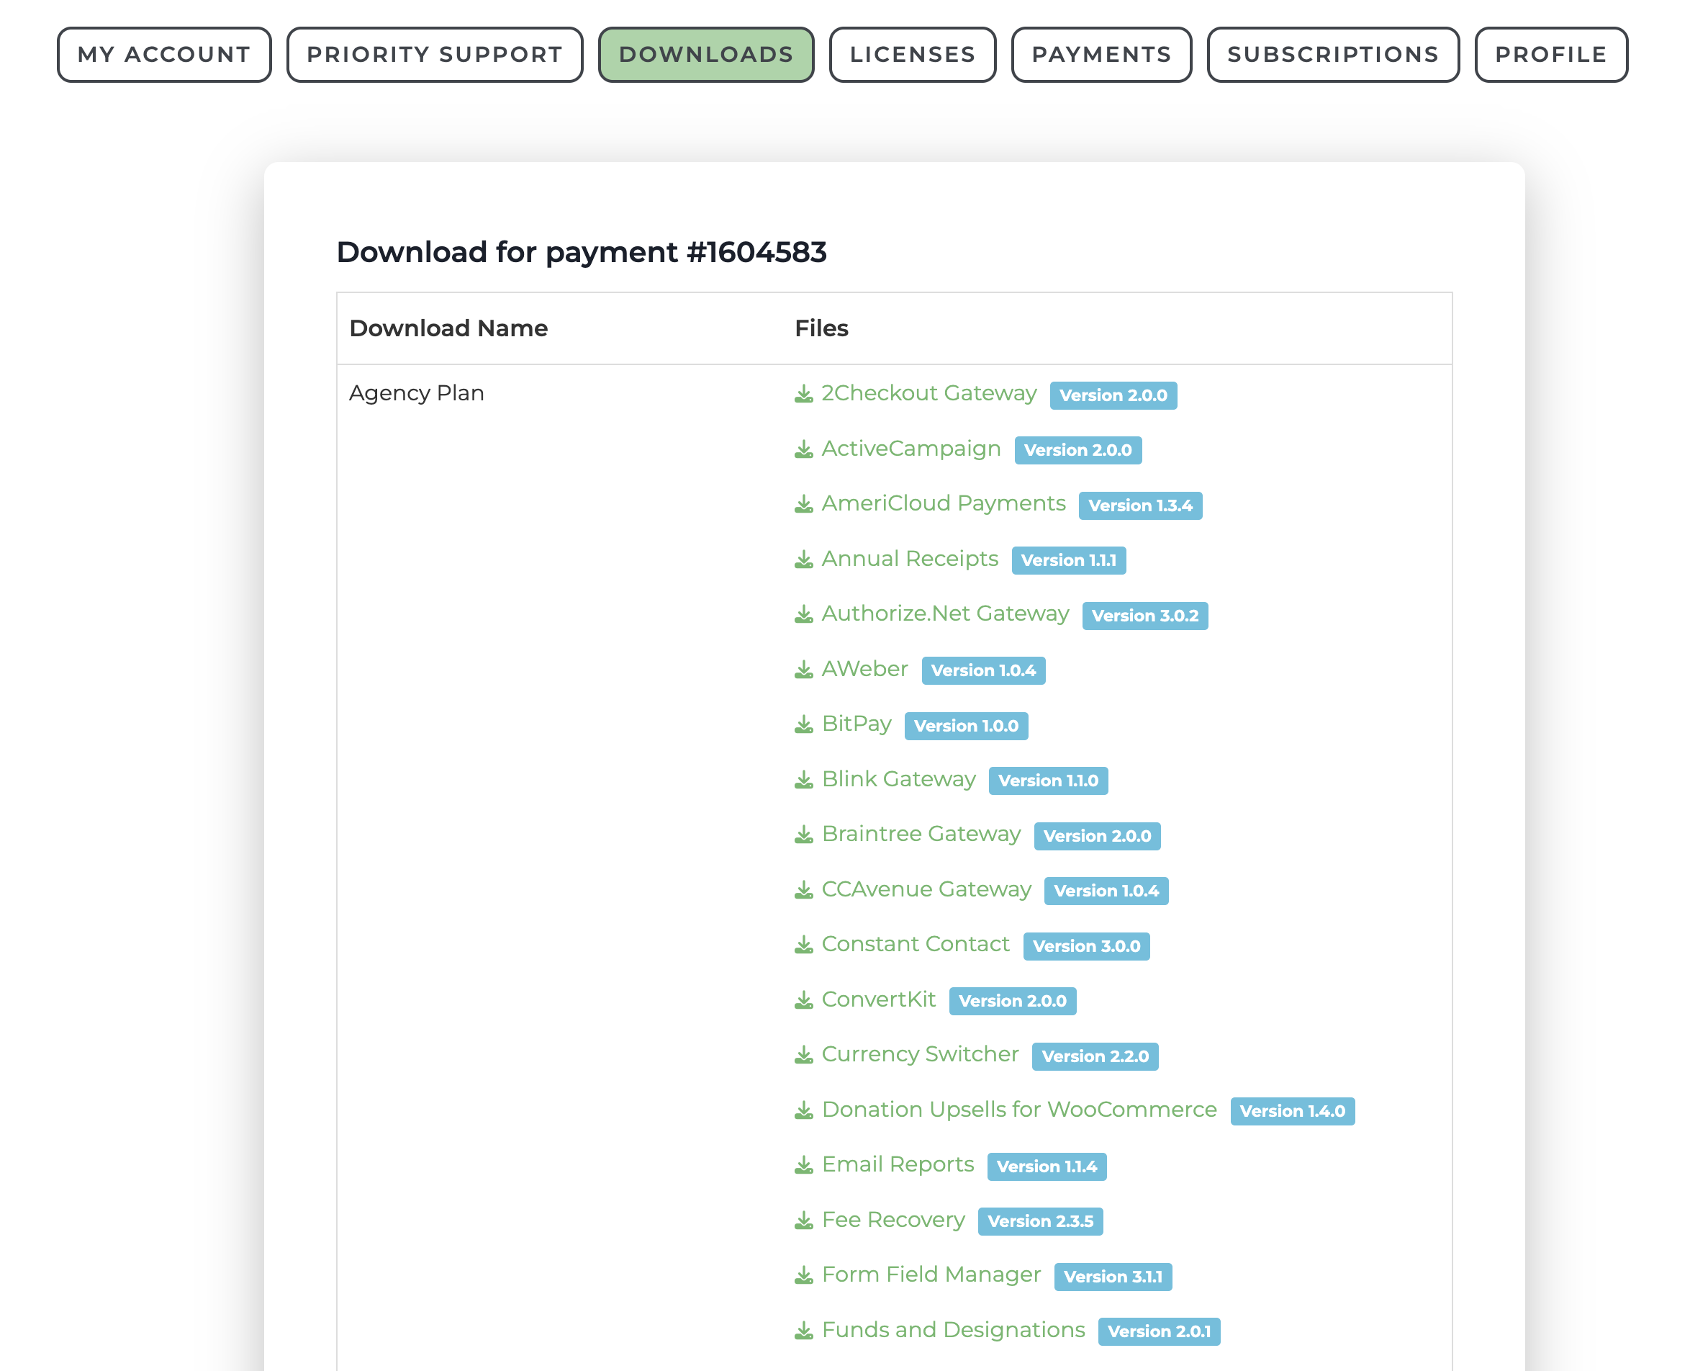
Task: Click the download icon beside 2Checkout Gateway
Action: click(803, 393)
